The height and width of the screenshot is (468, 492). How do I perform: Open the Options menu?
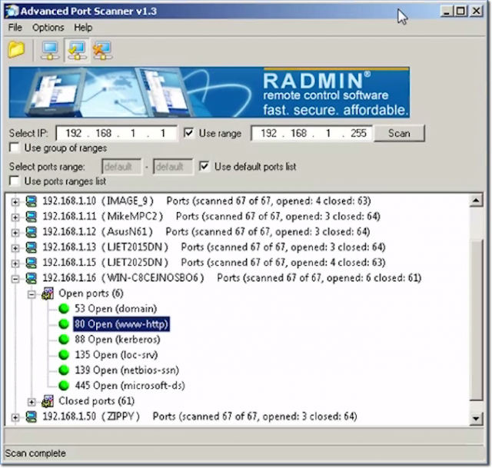point(48,28)
